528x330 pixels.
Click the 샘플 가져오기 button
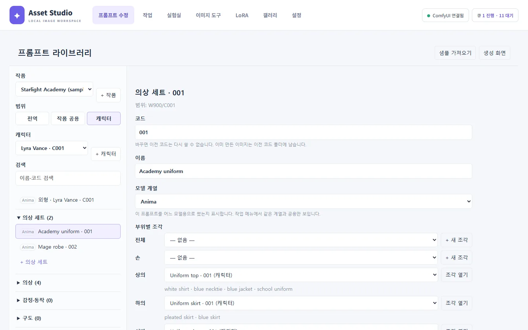click(455, 53)
